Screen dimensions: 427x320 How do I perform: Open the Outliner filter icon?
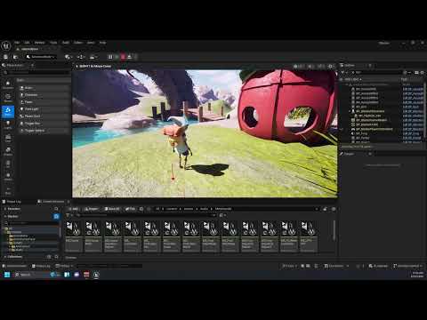[343, 72]
